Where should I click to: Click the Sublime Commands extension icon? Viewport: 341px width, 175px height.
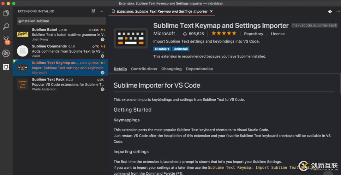23,51
